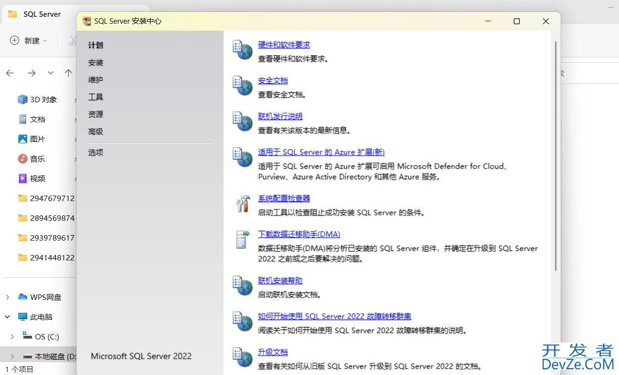This screenshot has width=619, height=375.
Task: Select folder 2939789617 in Explorer sidebar
Action: click(45, 238)
